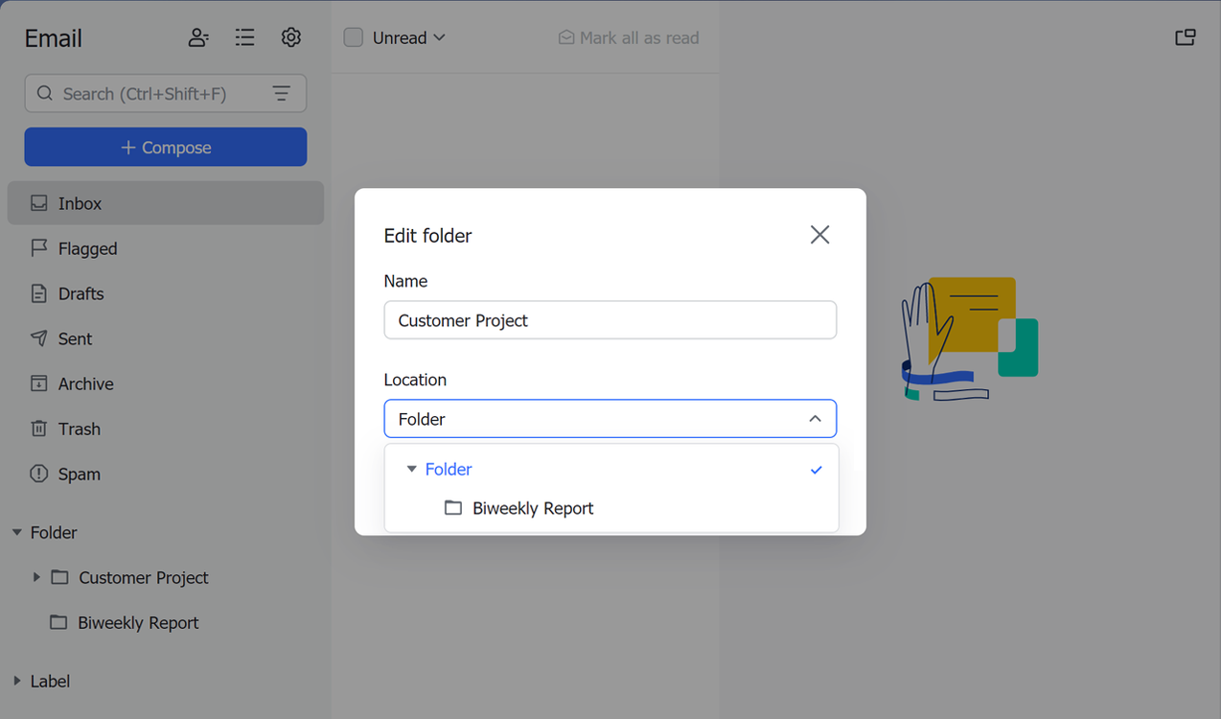
Task: Open the search filter icon
Action: (281, 93)
